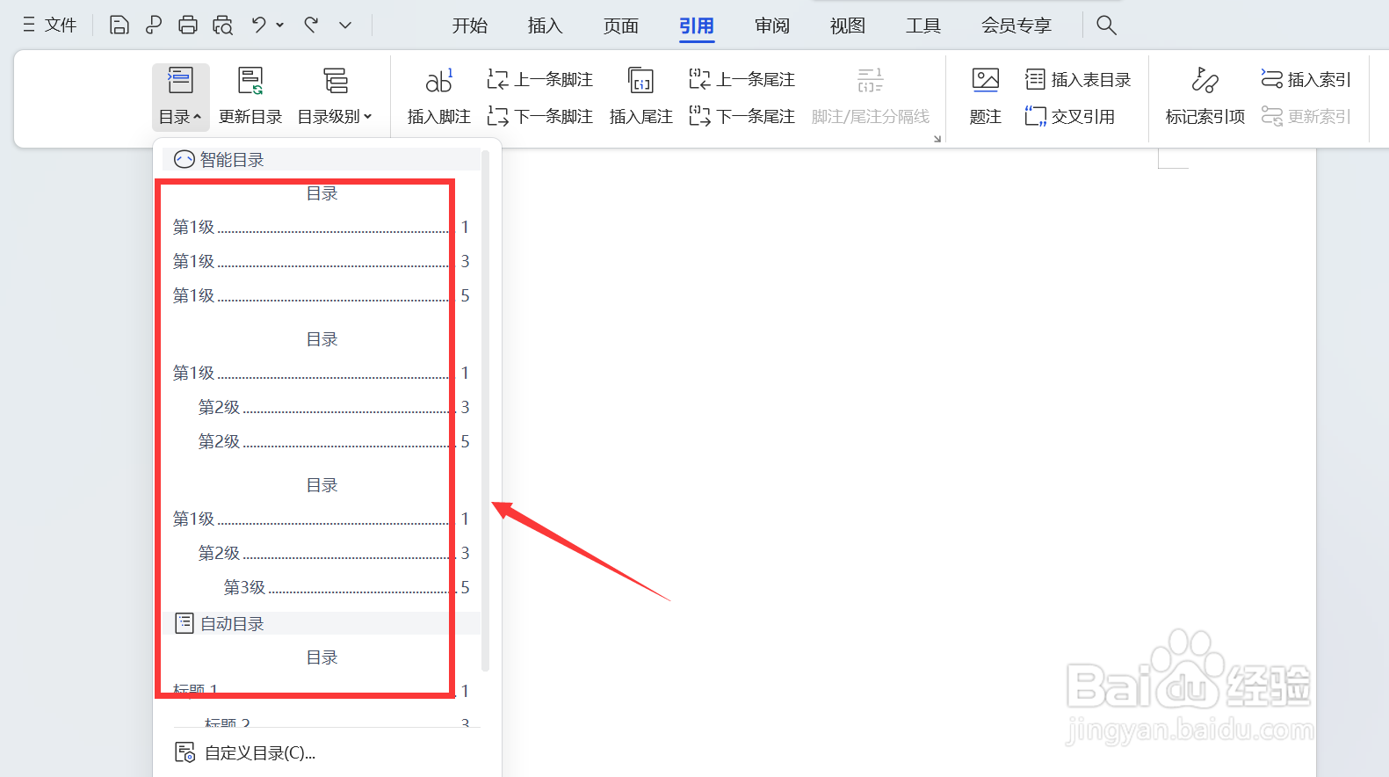Click the redo arrow icon
Viewport: 1389px width, 777px height.
(311, 25)
